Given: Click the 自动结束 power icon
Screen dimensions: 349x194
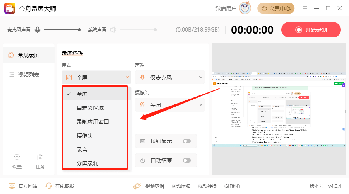Looking at the screenshot, I should [x=143, y=160].
